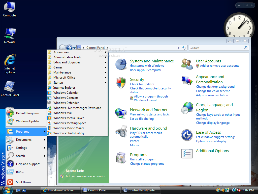The width and height of the screenshot is (258, 194).
Task: Open the System and Maintenance pie chart icon
Action: 121,64
